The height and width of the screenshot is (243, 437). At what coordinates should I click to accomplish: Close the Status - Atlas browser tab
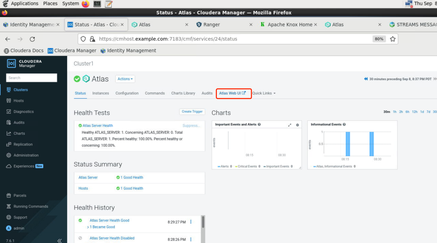pos(122,25)
